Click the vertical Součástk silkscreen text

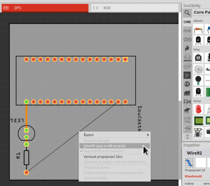coord(140,119)
